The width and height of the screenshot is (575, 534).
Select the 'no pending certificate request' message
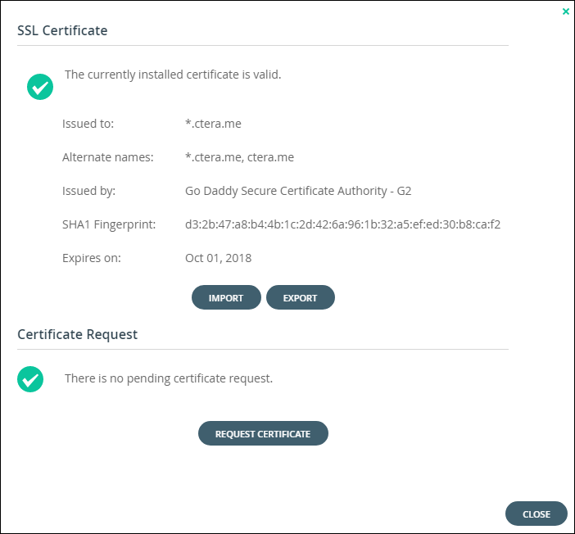pos(169,378)
